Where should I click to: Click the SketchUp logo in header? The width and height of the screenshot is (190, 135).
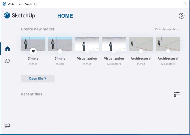click(20, 16)
